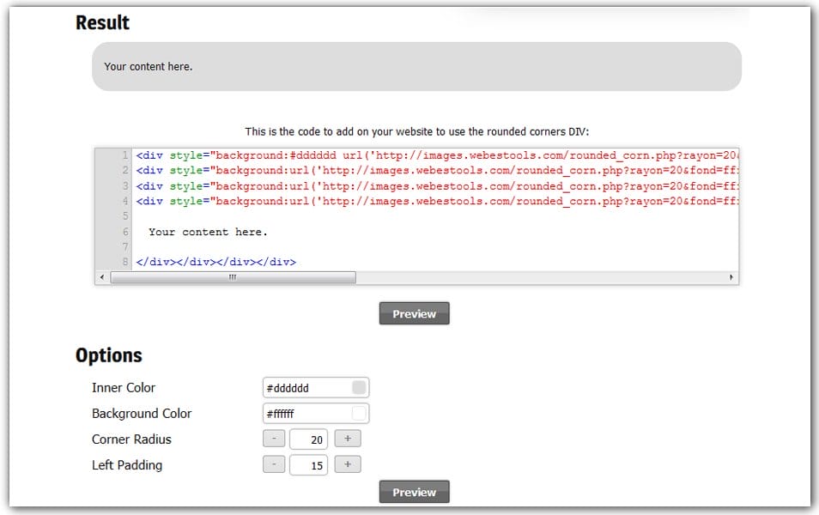Place cursor on code line 1
This screenshot has height=515, width=819.
click(429, 155)
